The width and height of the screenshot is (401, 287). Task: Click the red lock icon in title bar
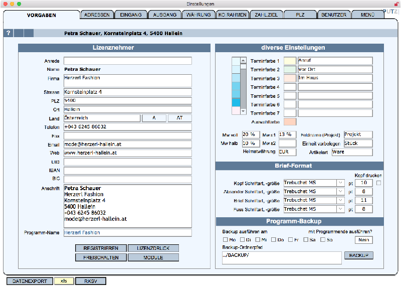click(396, 4)
